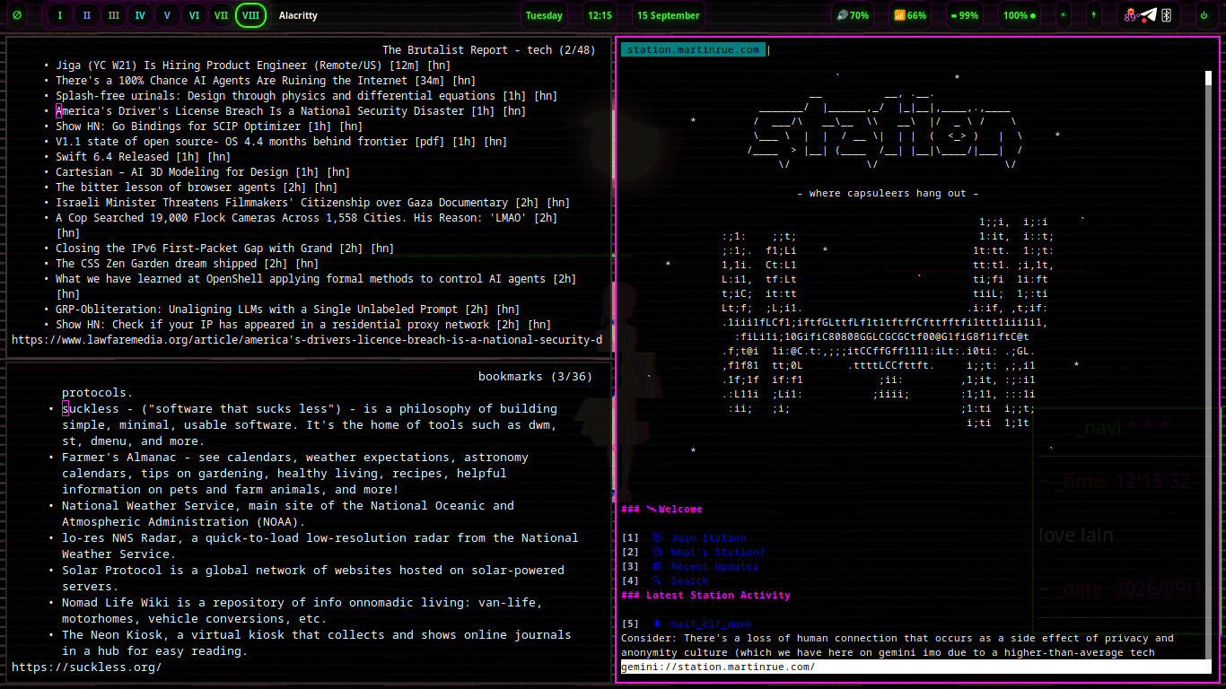Click the 12:15 clock module

(599, 15)
